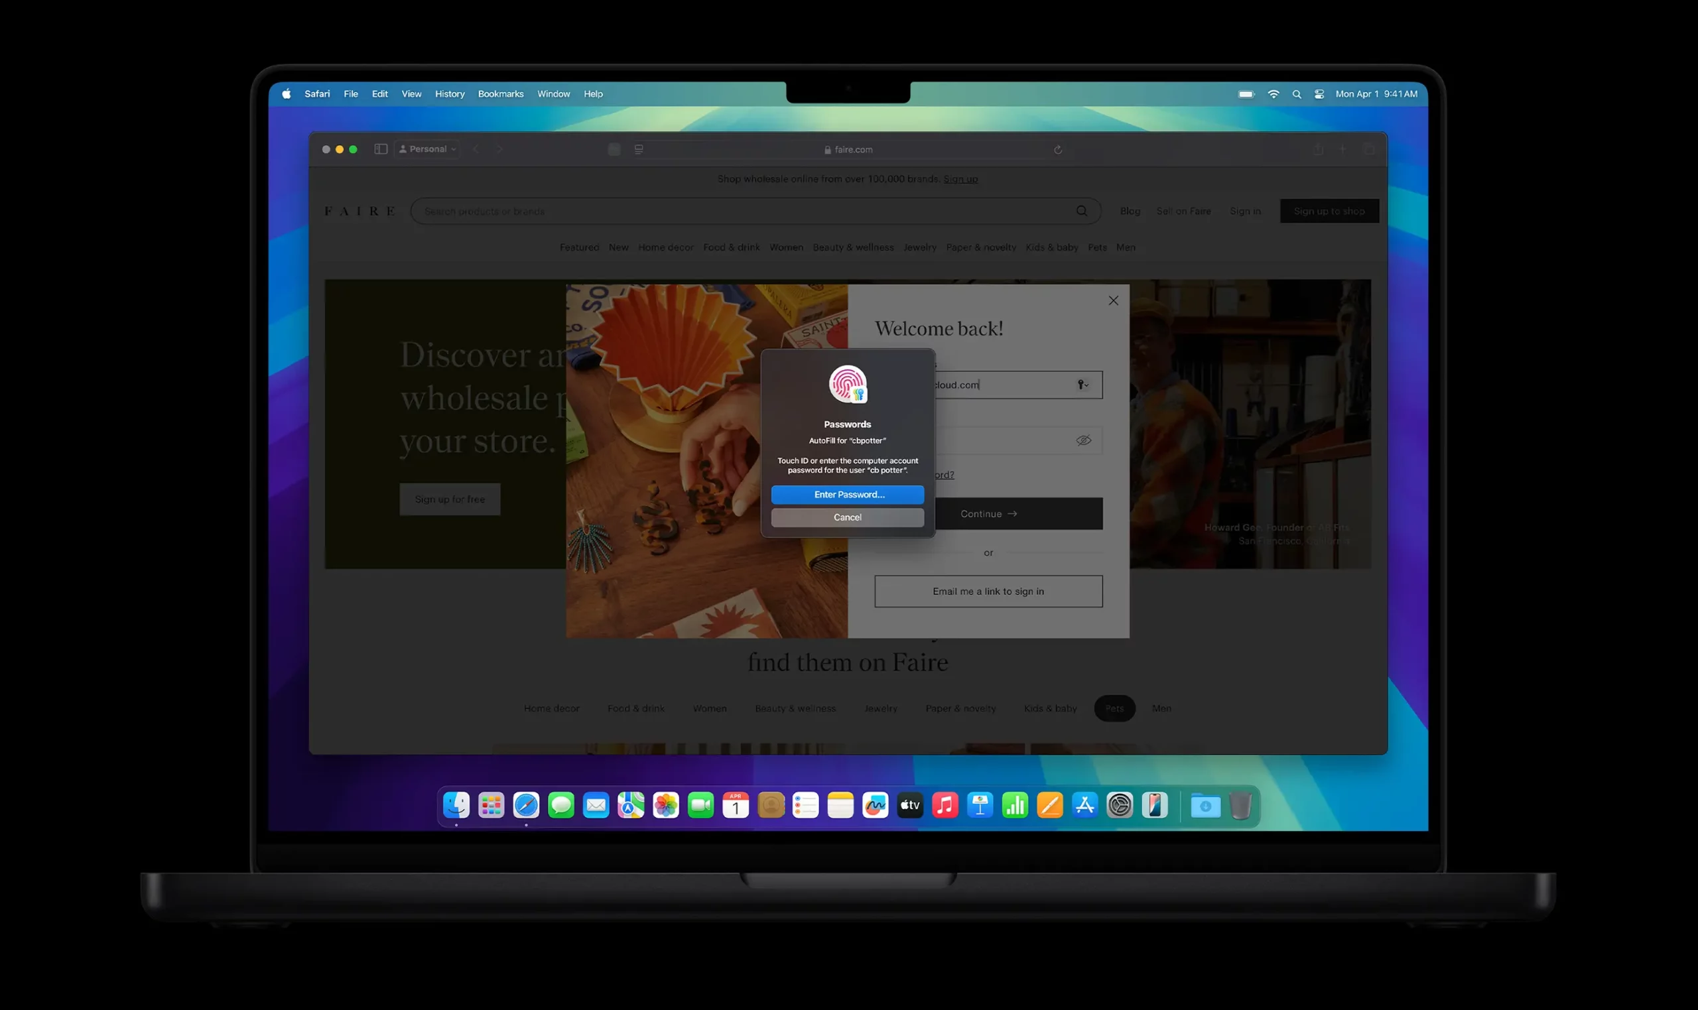This screenshot has height=1010, width=1698.
Task: Open Control Center in menu bar
Action: (1319, 94)
